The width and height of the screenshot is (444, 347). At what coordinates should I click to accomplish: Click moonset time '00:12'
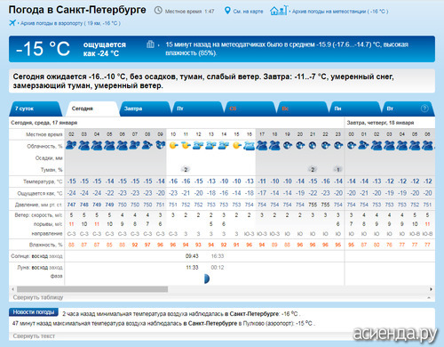[x=218, y=268]
